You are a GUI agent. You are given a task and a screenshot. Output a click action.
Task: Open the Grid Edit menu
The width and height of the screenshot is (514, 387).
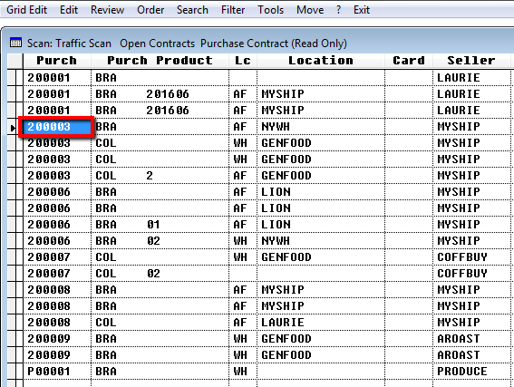pyautogui.click(x=27, y=10)
